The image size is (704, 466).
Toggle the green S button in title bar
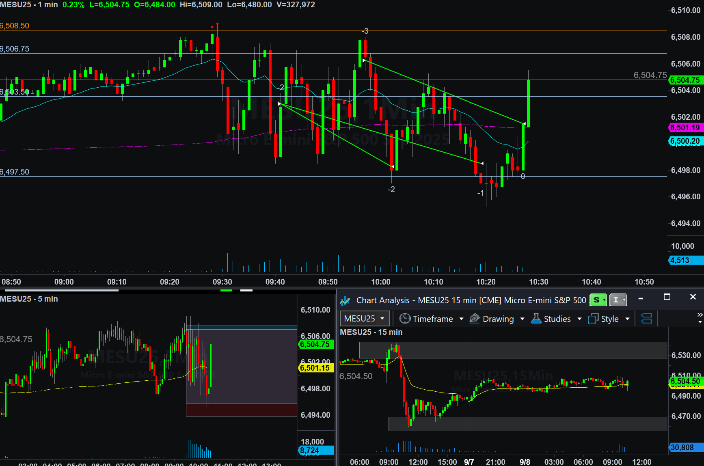(597, 300)
